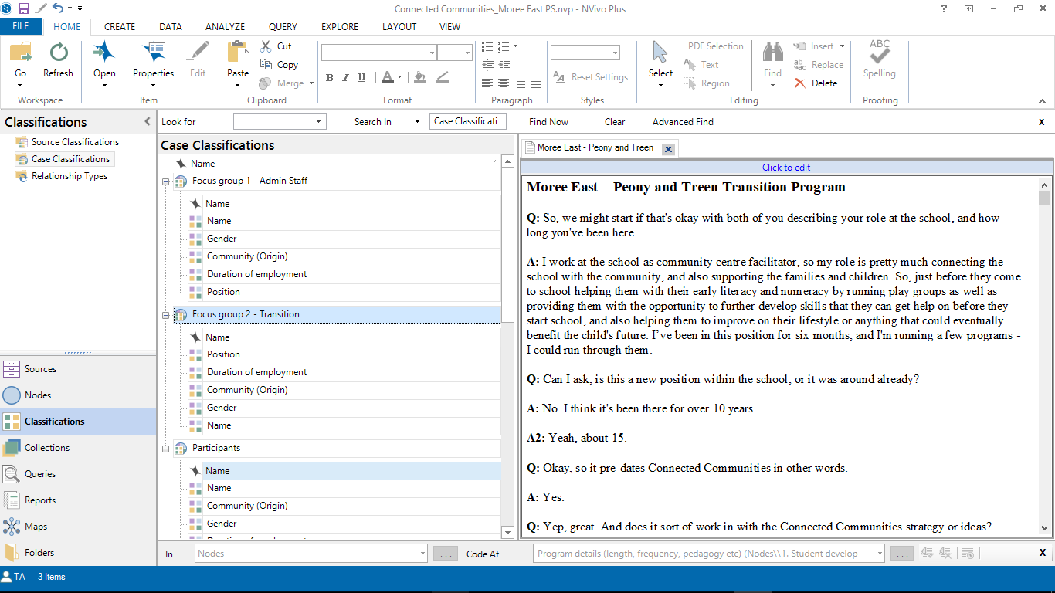
Task: Switch to the CREATE ribbon tab
Action: [120, 26]
